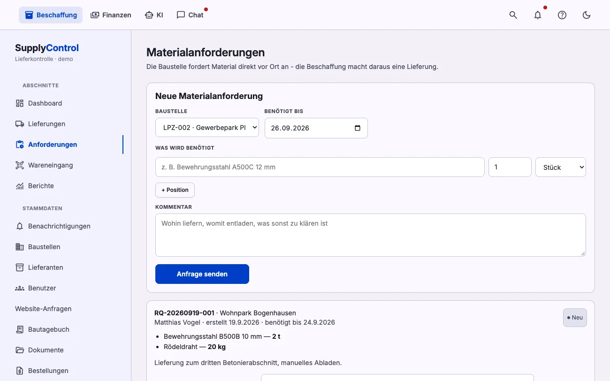Click the Chat speech bubble icon
This screenshot has width=610, height=381.
click(x=181, y=15)
